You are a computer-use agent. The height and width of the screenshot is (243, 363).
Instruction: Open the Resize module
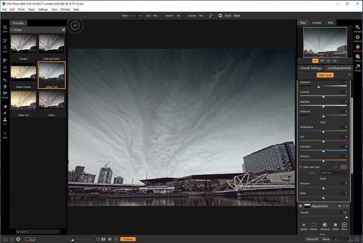(x=358, y=68)
